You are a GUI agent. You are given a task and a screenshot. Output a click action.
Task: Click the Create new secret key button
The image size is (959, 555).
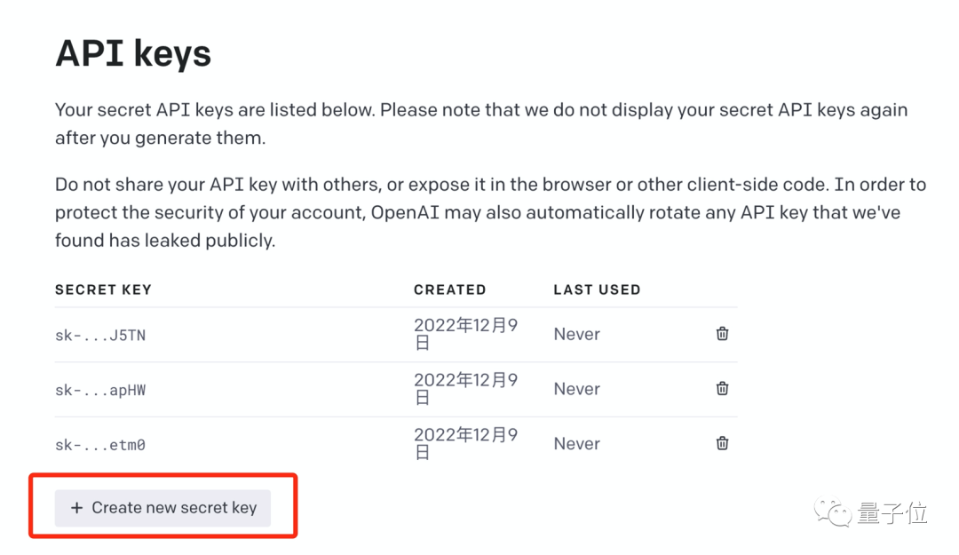pyautogui.click(x=162, y=508)
